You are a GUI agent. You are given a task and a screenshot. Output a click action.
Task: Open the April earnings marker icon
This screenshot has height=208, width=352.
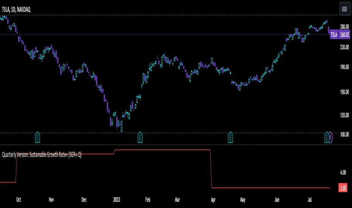tap(230, 137)
